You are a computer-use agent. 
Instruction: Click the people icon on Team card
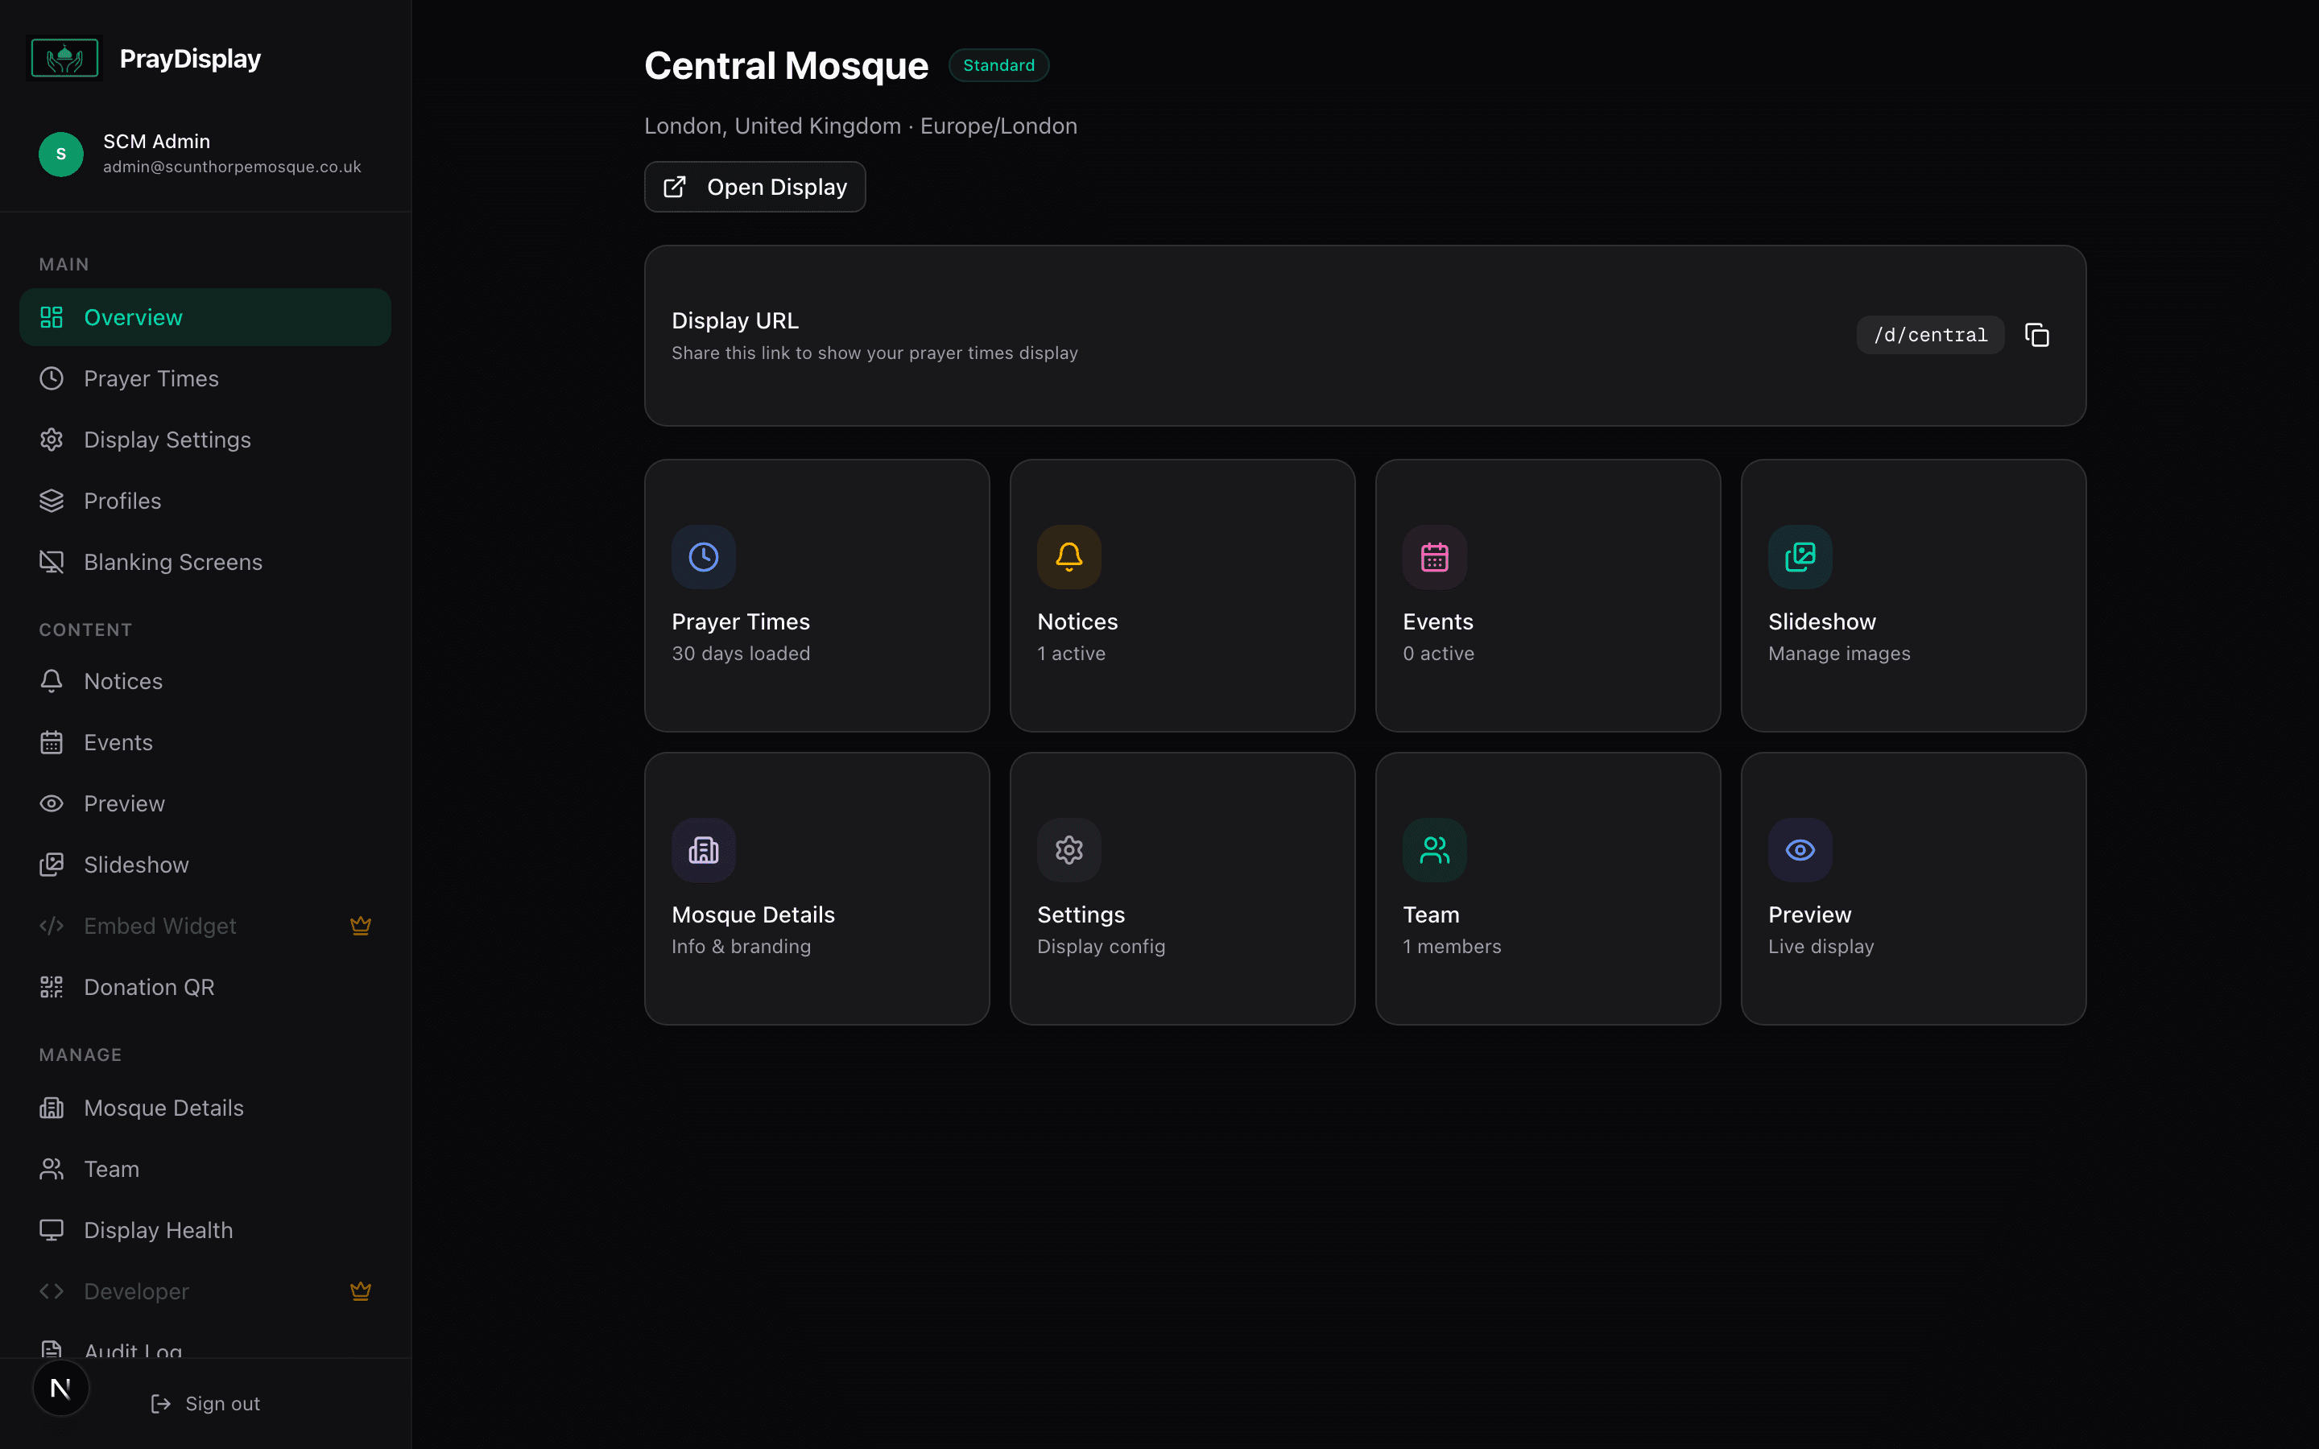pos(1435,850)
